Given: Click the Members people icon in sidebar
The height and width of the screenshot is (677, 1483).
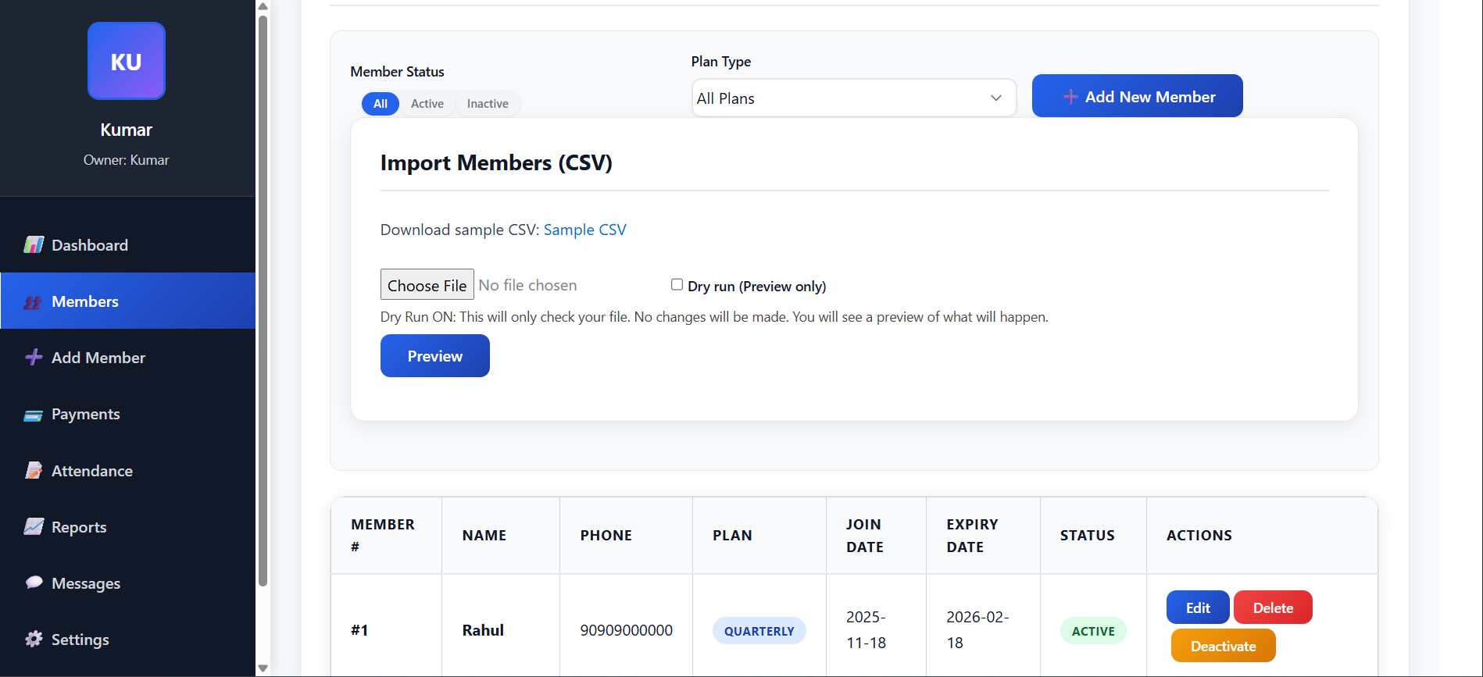Looking at the screenshot, I should point(33,302).
